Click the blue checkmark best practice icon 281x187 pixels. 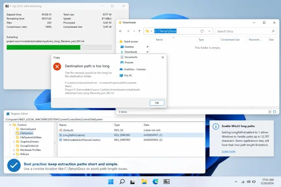click(14, 166)
